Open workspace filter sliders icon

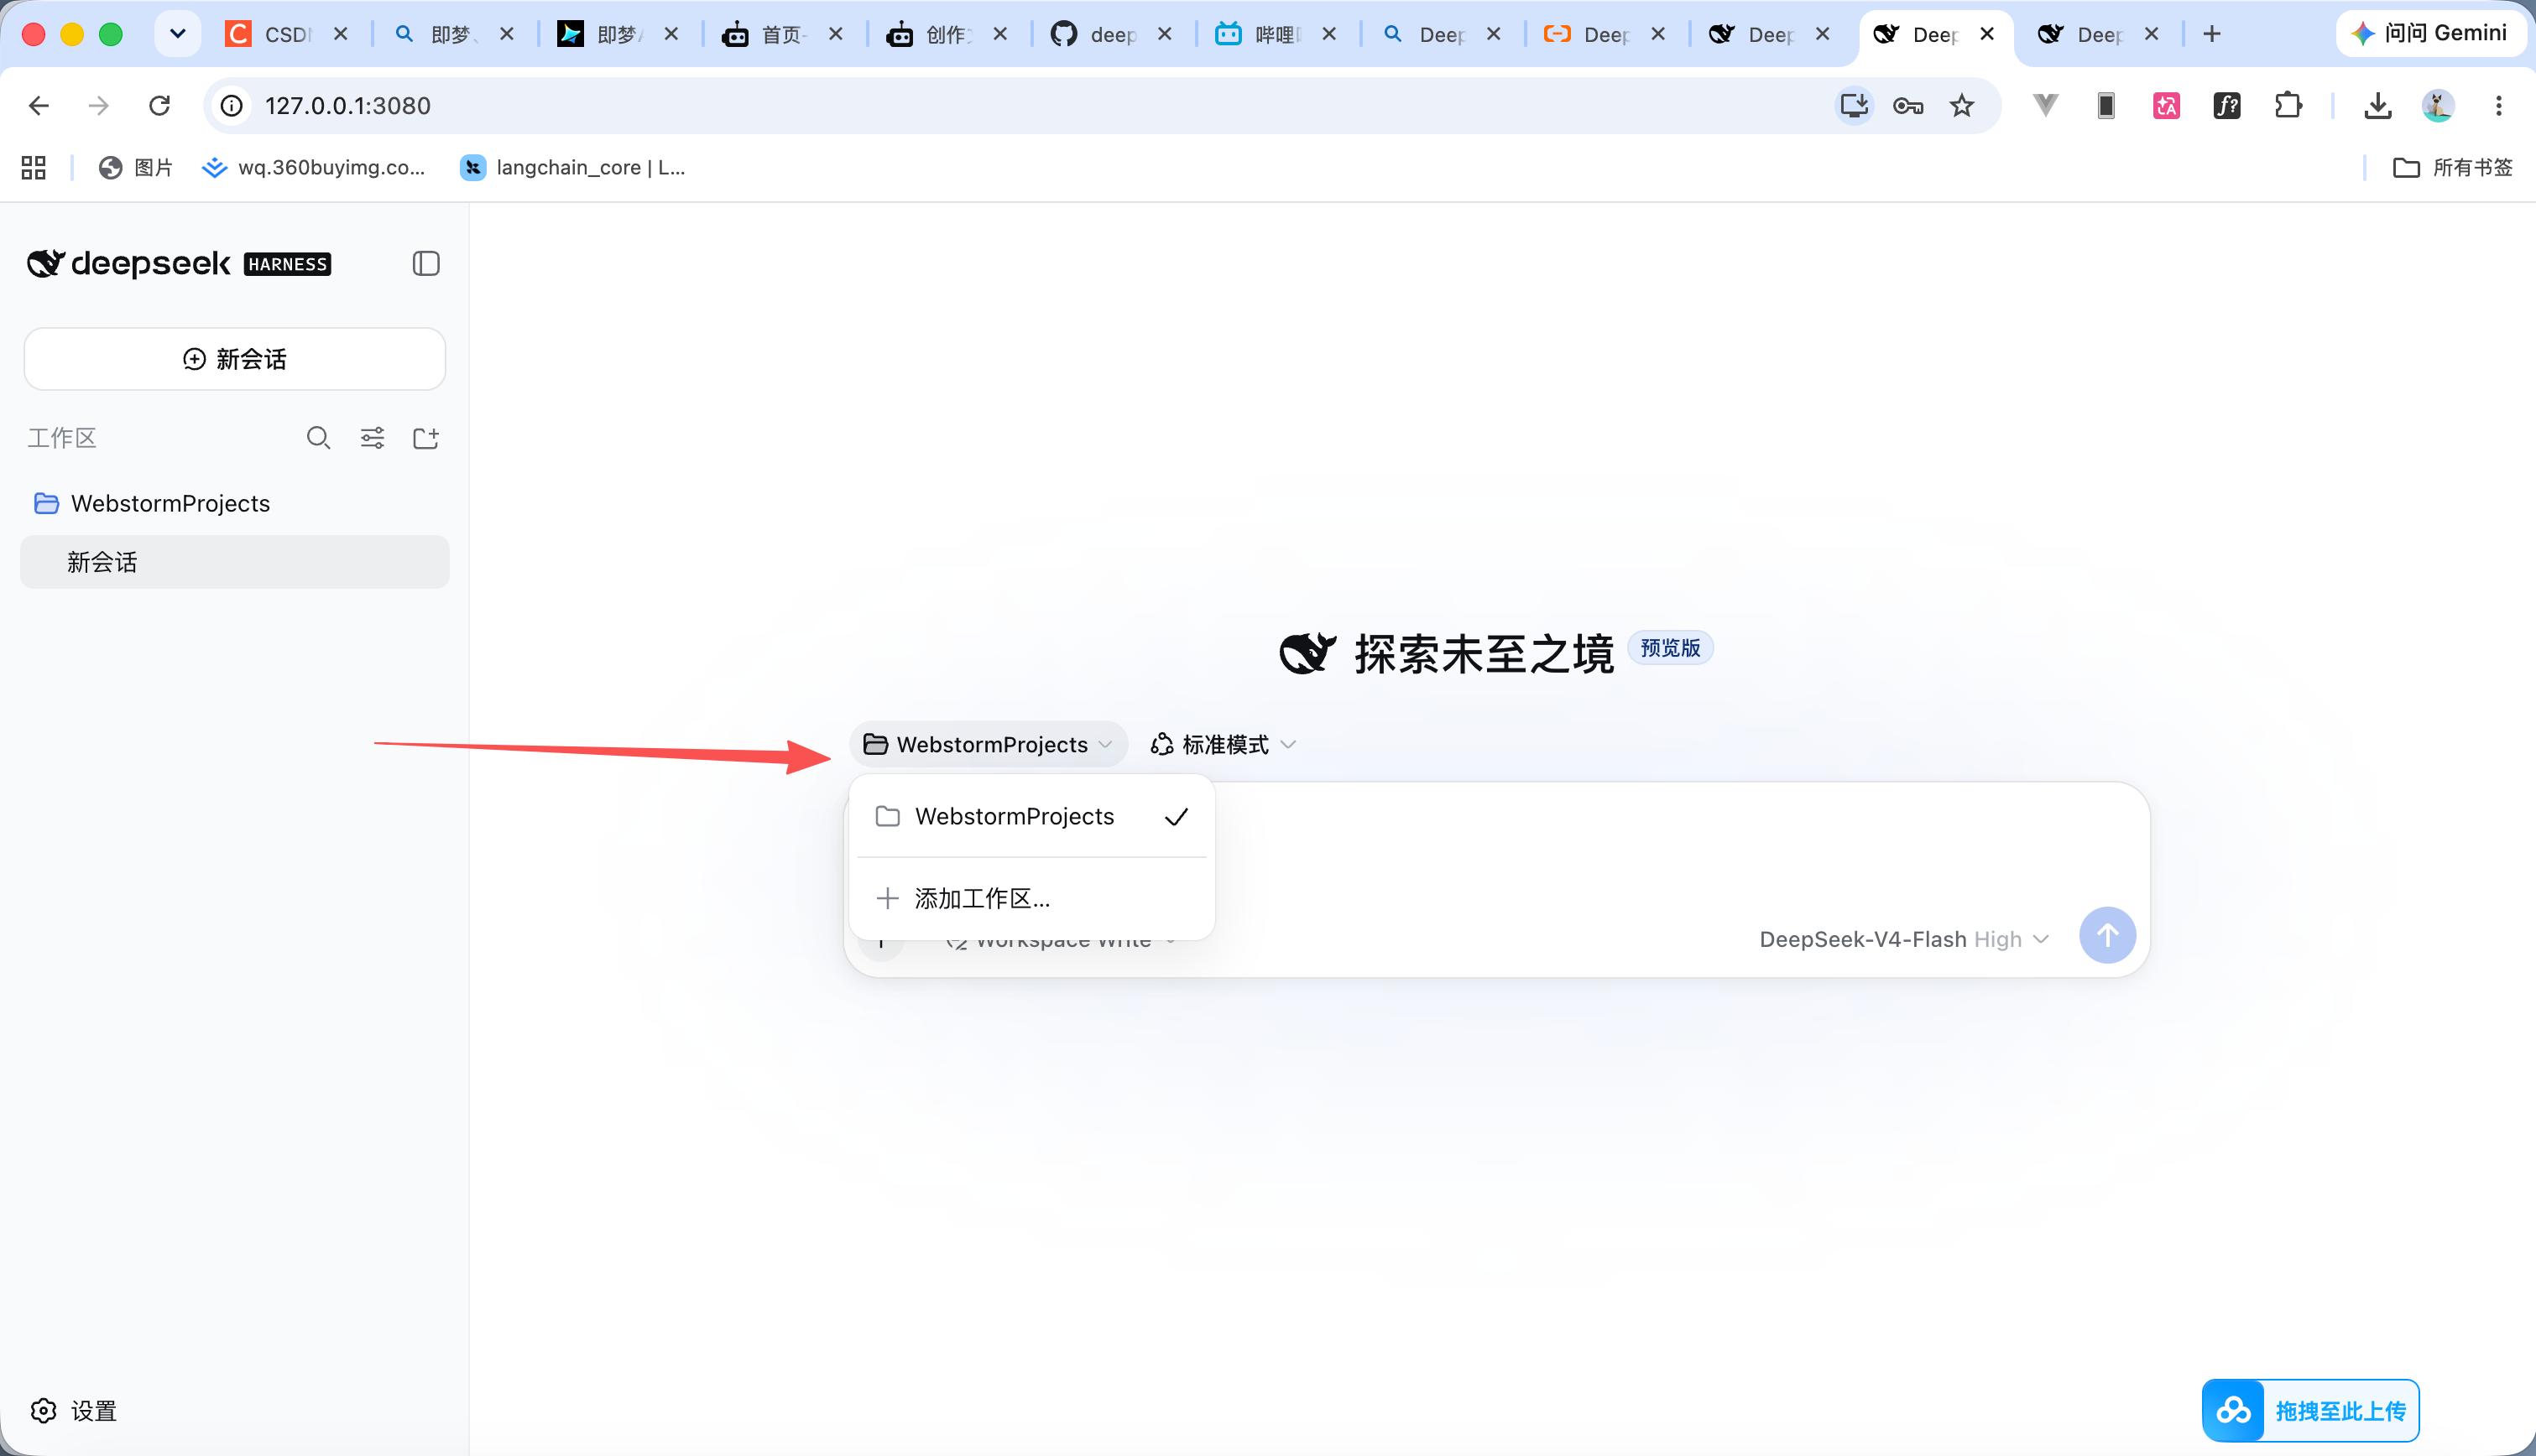click(372, 438)
